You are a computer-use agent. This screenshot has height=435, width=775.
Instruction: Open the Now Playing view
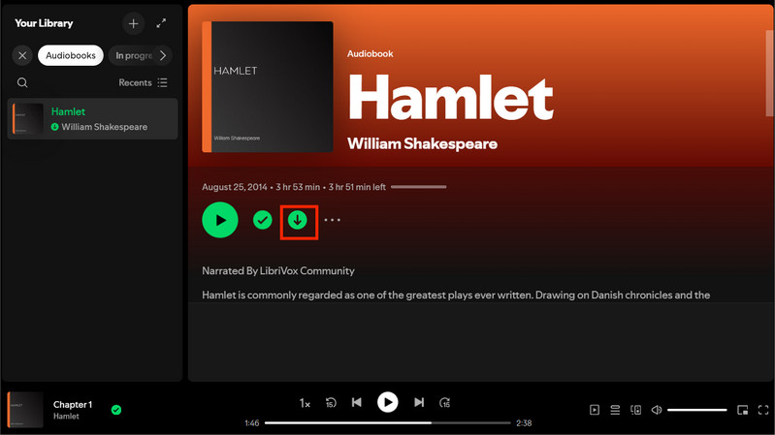pos(595,410)
